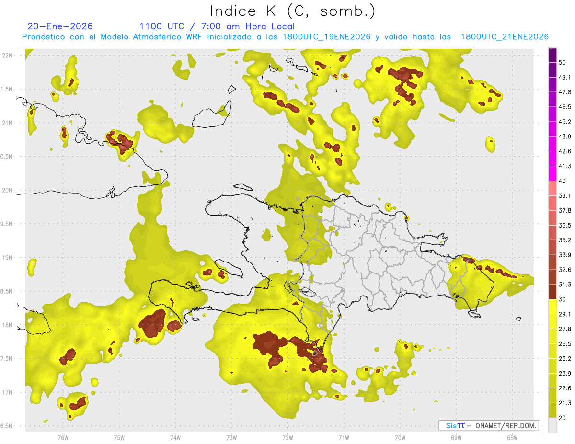
Task: Click the '72W' longitude label
Action: (287, 437)
